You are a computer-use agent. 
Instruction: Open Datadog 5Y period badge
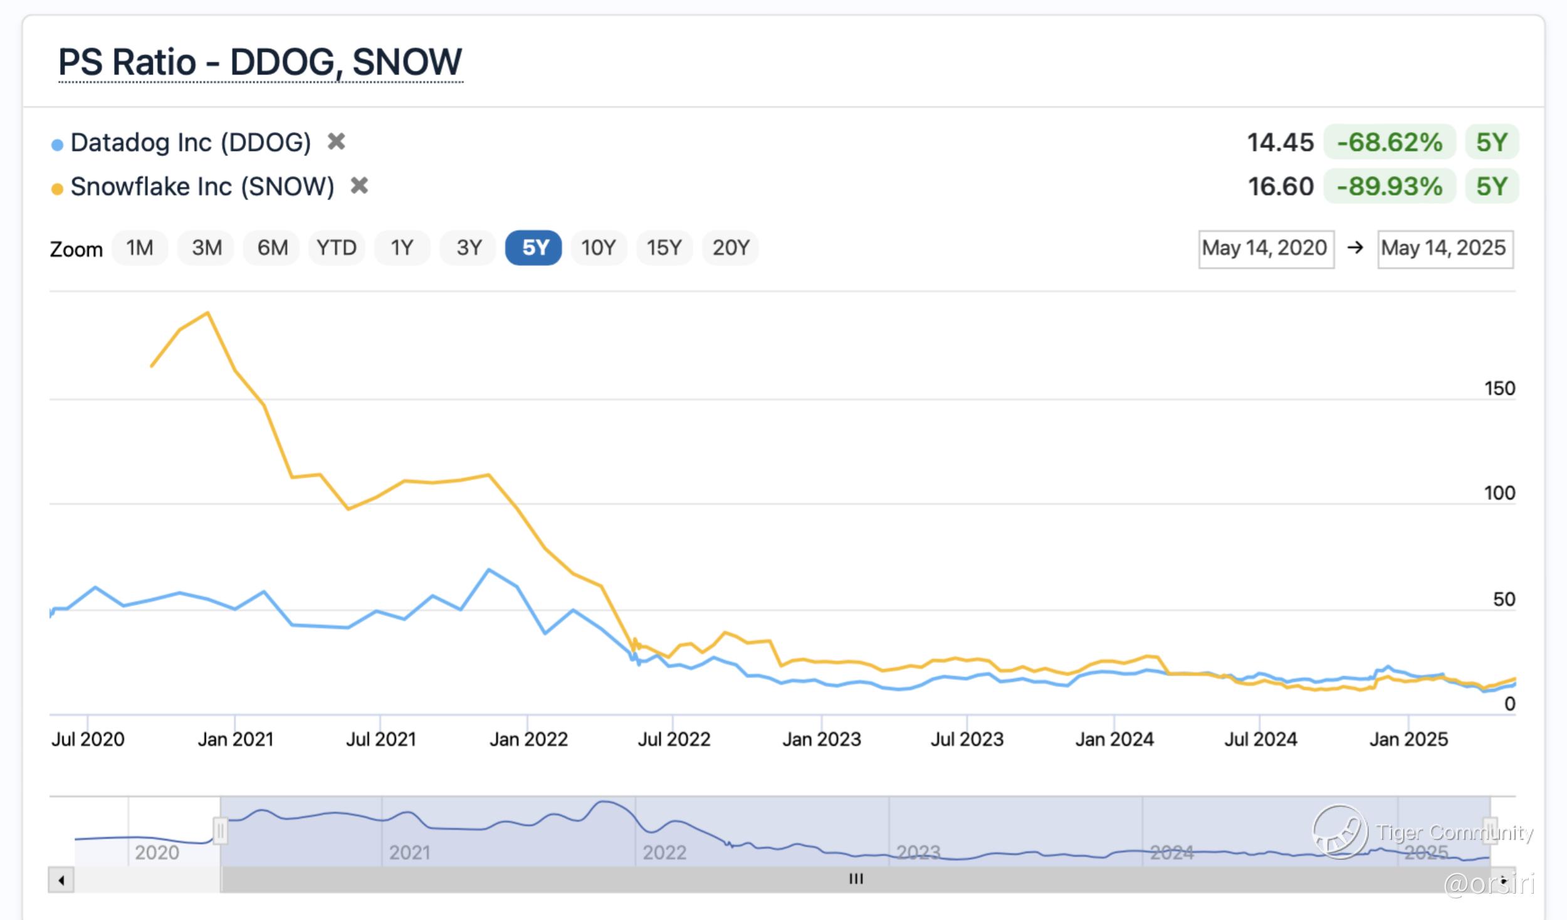coord(1491,142)
